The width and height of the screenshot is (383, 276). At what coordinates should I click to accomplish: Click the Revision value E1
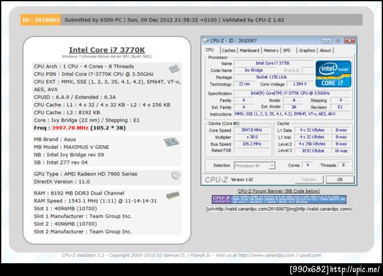point(340,107)
